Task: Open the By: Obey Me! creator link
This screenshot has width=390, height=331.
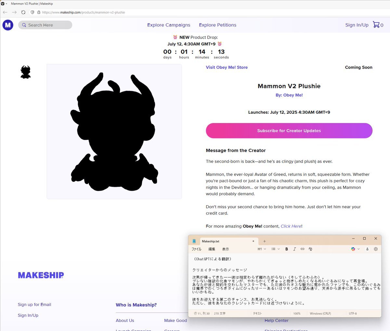Action: [x=289, y=95]
